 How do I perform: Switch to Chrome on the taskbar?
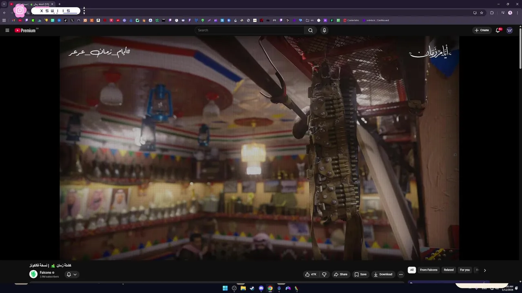[x=270, y=288]
